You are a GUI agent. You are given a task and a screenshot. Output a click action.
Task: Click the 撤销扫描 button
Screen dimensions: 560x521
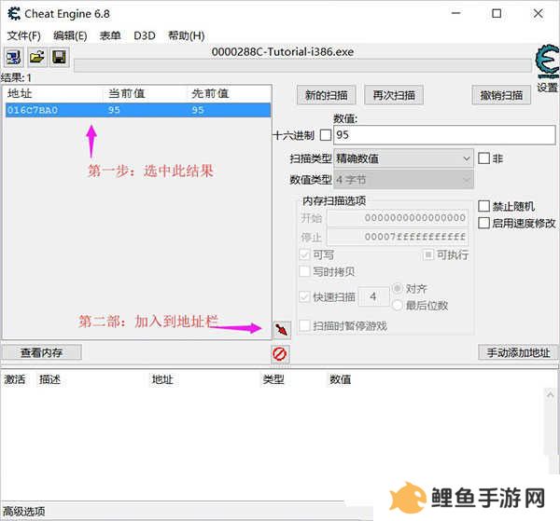(x=501, y=95)
